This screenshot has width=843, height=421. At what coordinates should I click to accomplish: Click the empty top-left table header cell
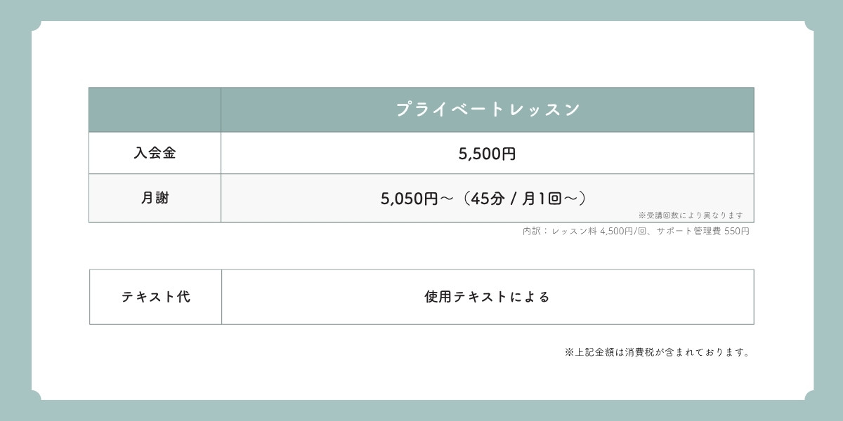155,110
